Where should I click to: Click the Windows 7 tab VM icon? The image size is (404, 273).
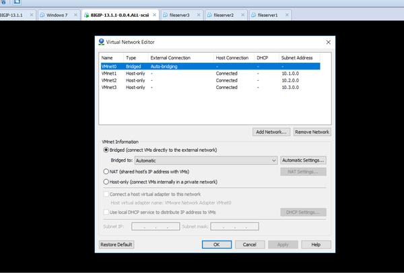42,15
